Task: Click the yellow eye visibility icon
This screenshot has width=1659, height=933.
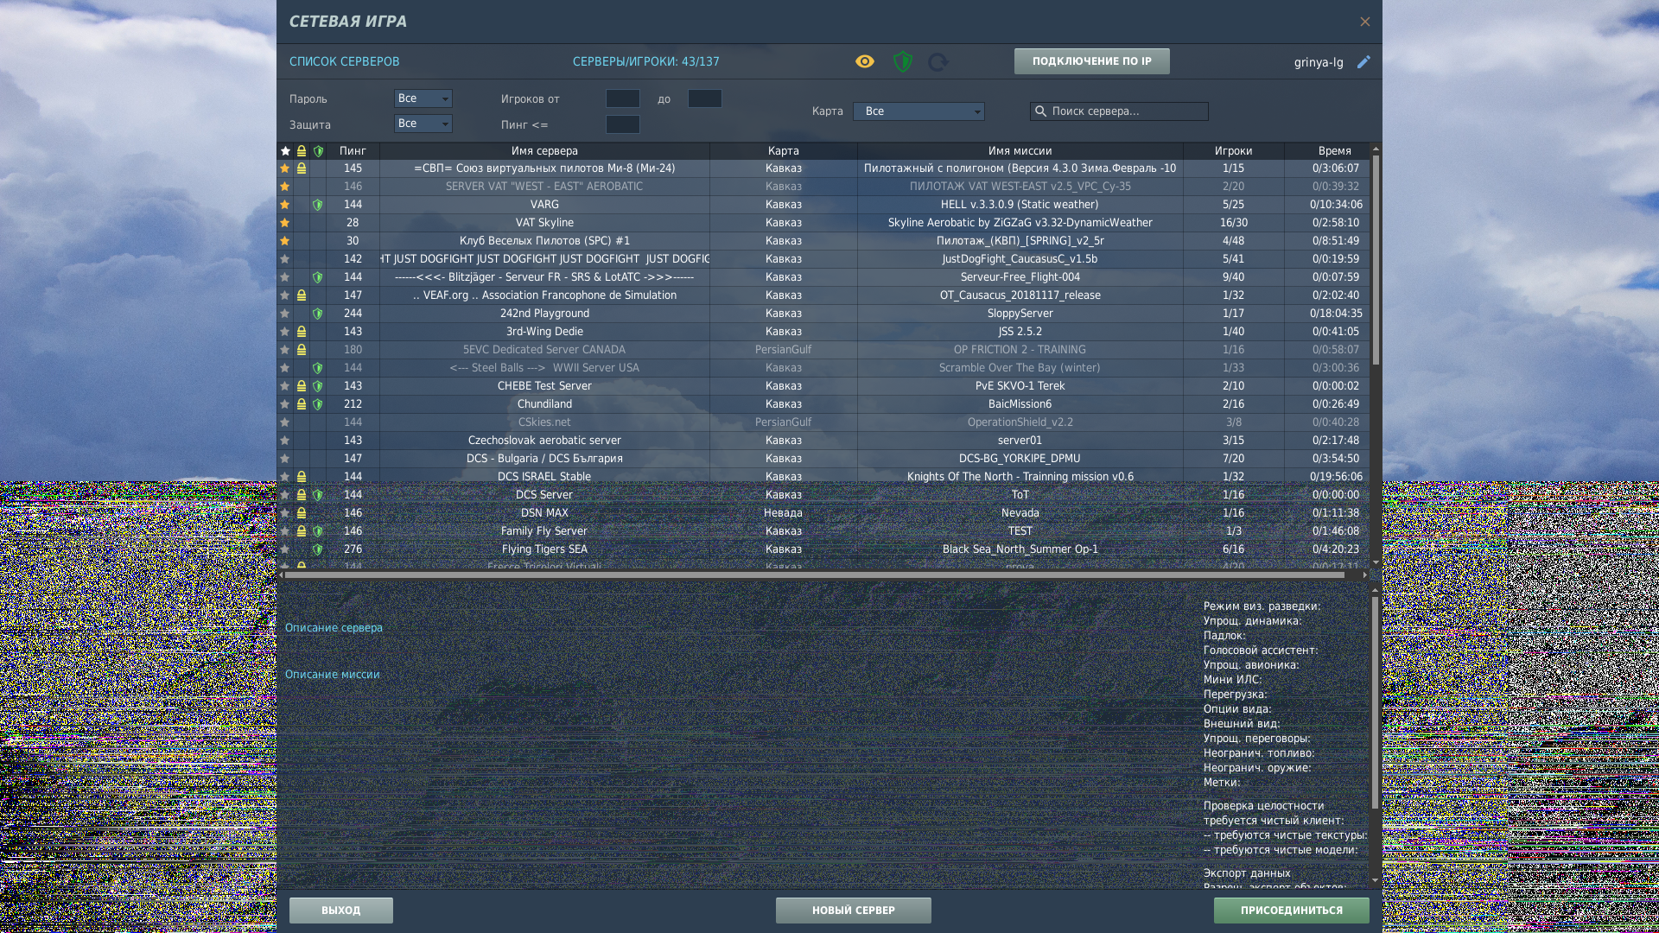Action: 864,61
